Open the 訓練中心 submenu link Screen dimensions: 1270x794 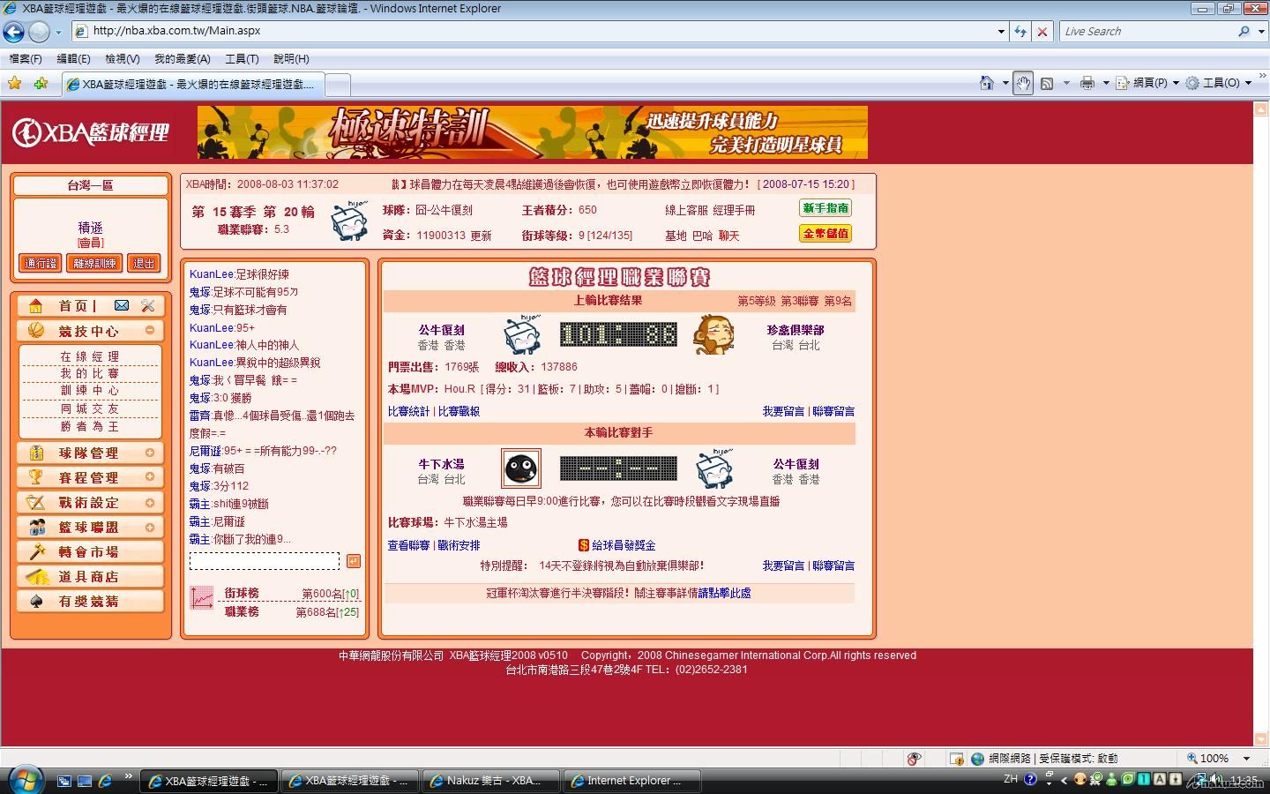[90, 390]
